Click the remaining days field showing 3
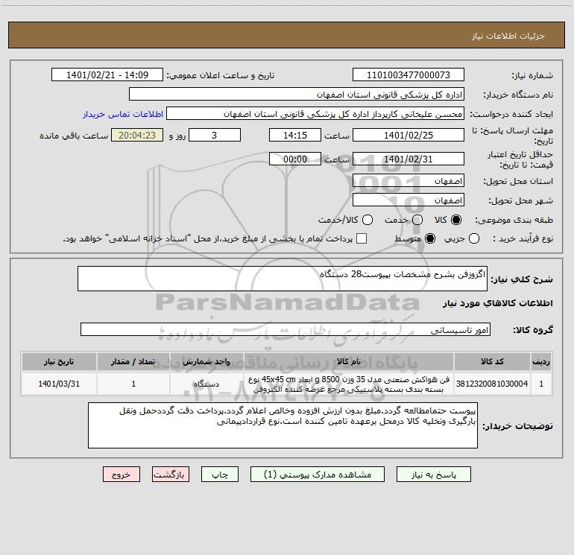 (x=215, y=135)
